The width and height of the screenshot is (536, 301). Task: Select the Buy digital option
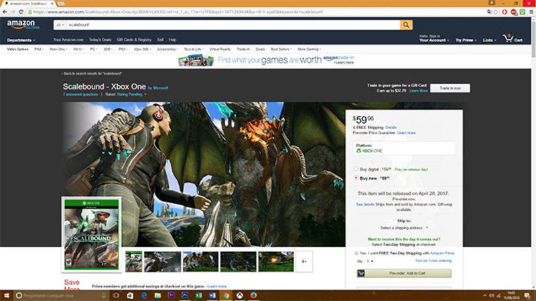pos(356,169)
